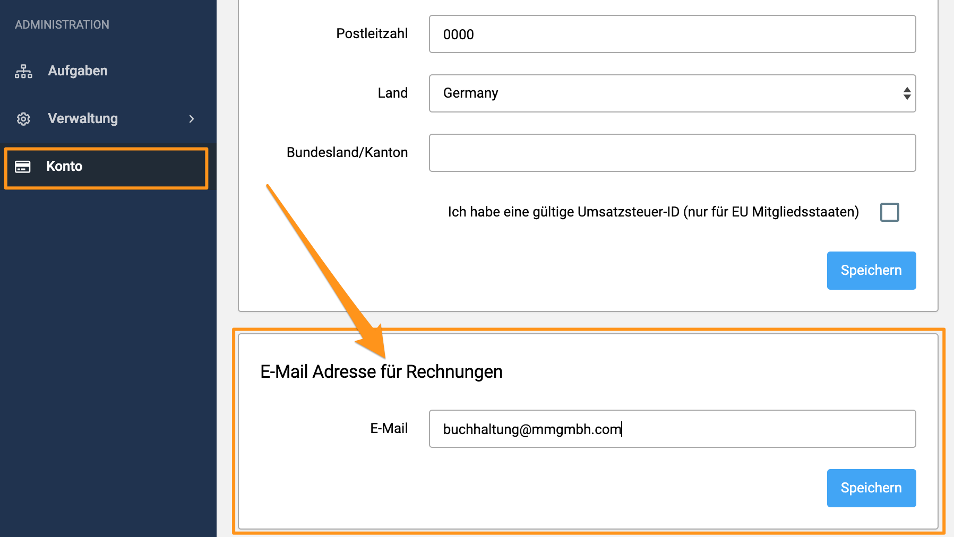
Task: Click the E-Mail Adresse für Rechnungen heading
Action: tap(381, 371)
